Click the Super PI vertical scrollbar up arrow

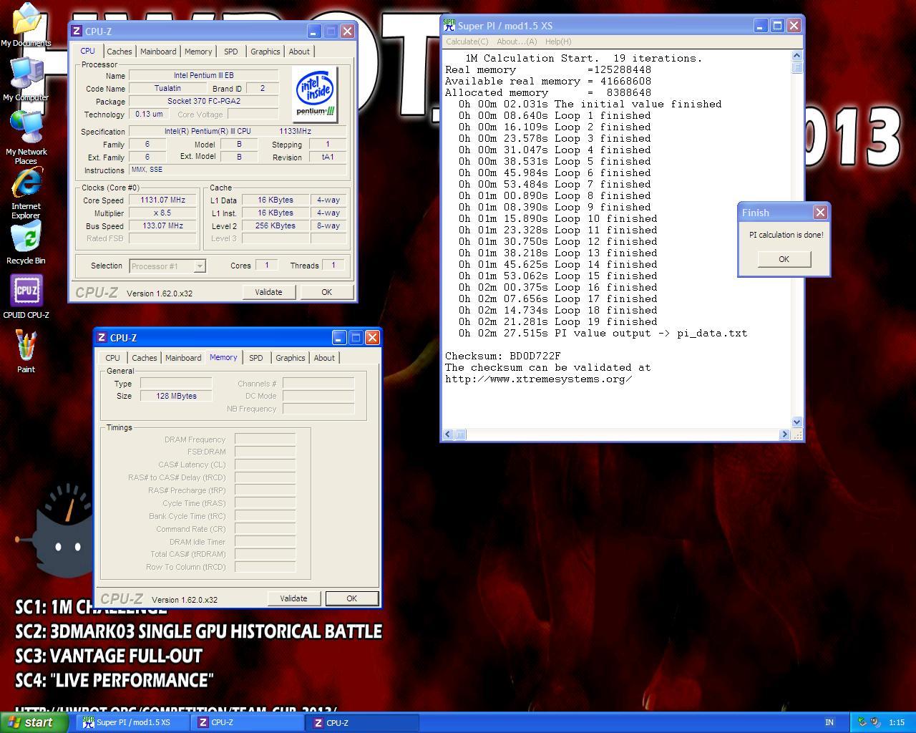click(x=797, y=56)
